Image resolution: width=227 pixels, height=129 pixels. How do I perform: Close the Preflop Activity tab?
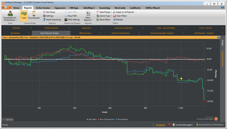tap(69, 28)
